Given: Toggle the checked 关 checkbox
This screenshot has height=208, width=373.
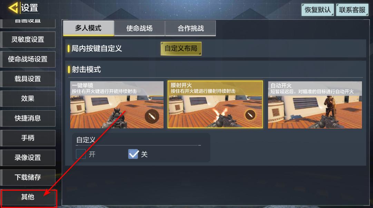Looking at the screenshot, I should 133,154.
